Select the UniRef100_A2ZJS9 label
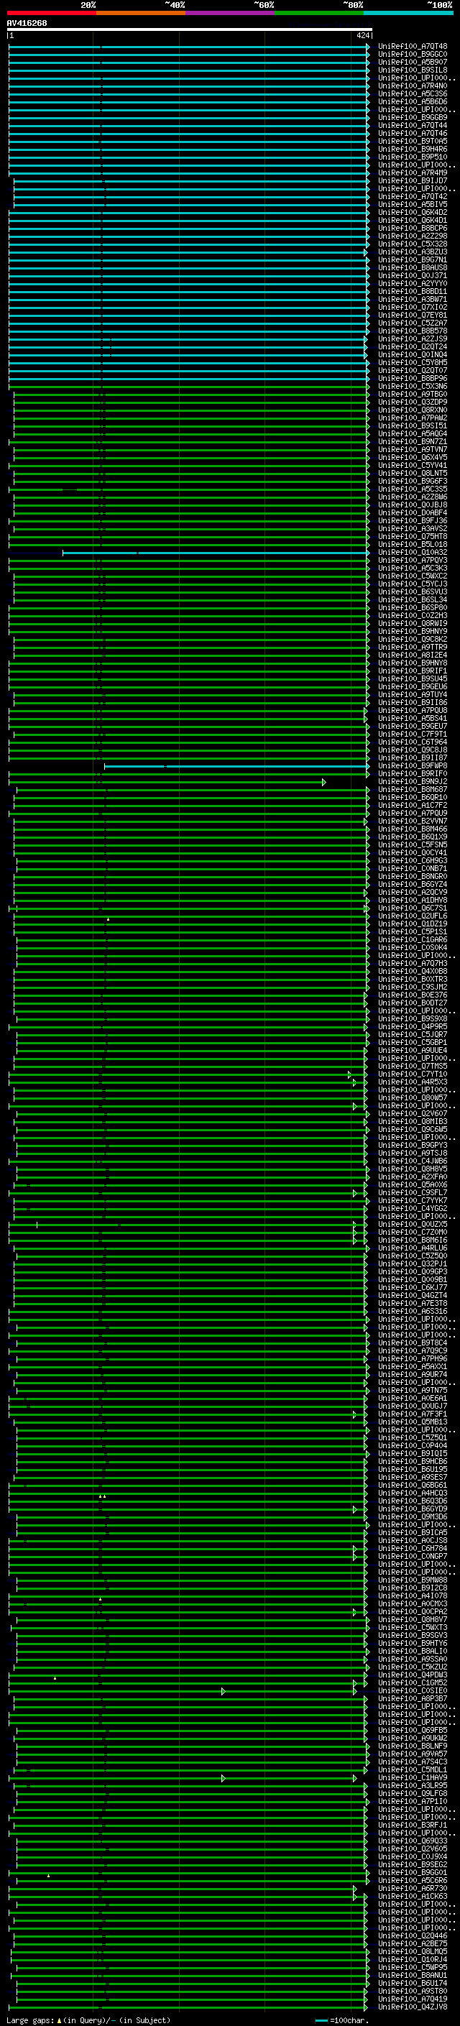Screen dimensions: 460x2026 413,339
